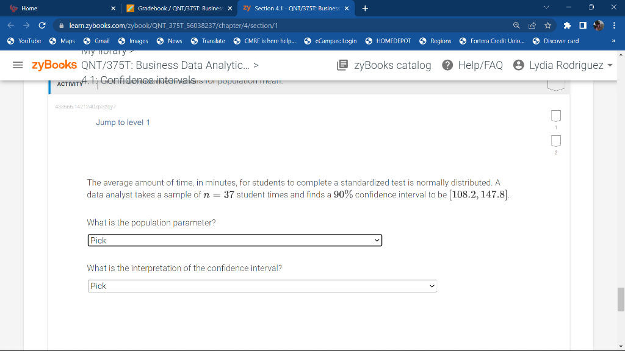Viewport: 625px width, 351px height.
Task: Bookmark this page with the star
Action: 547,26
